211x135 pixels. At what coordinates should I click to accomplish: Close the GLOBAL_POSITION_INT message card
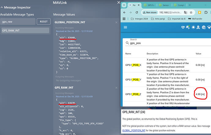116,23
